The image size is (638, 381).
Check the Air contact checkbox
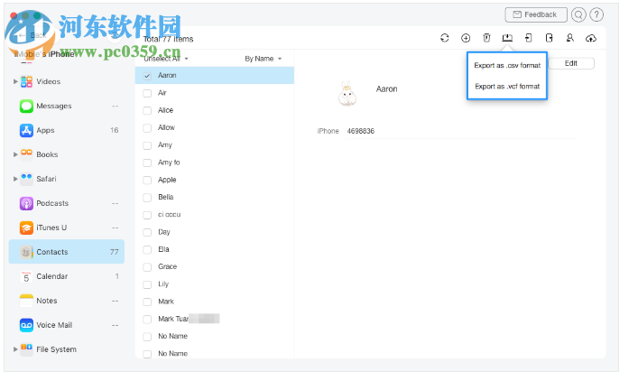pos(147,93)
